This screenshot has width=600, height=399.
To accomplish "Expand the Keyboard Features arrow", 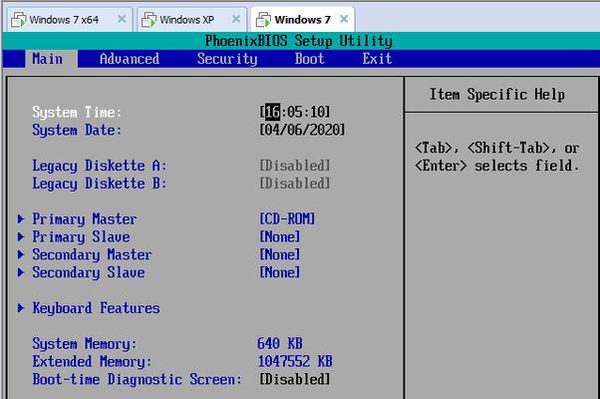I will coord(21,308).
